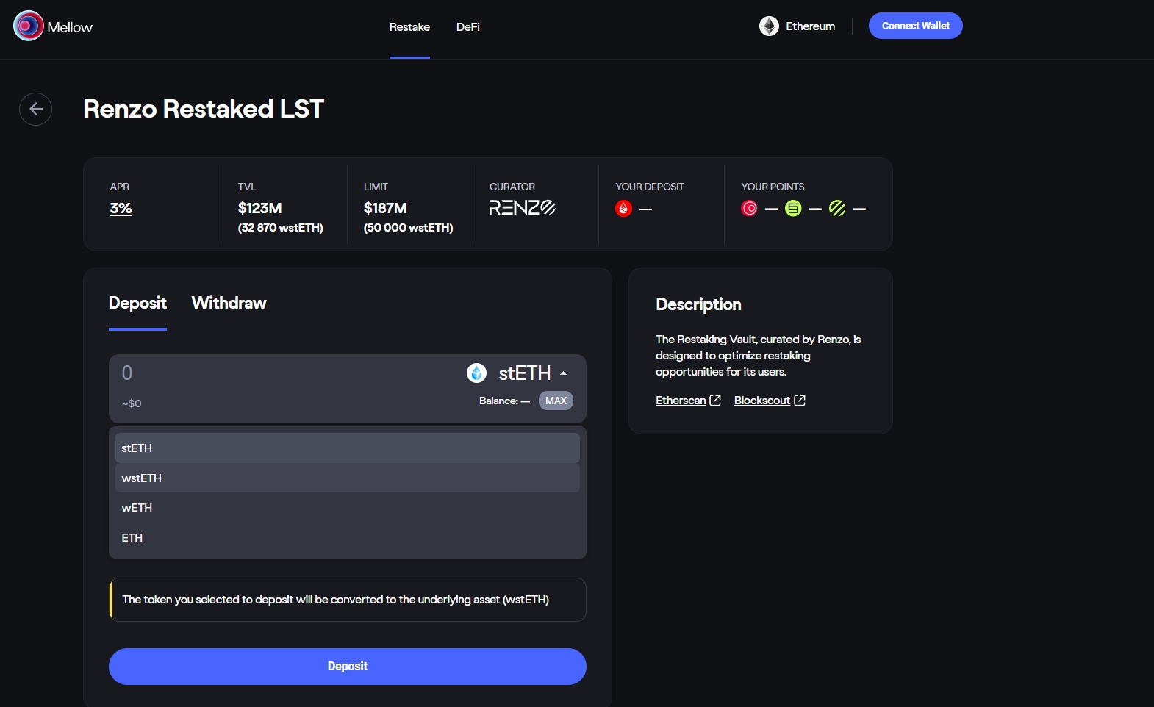Click the red deposit token icon
Image resolution: width=1154 pixels, height=707 pixels.
tap(623, 209)
